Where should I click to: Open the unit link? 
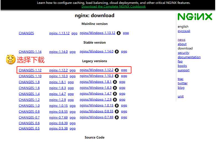(181, 96)
